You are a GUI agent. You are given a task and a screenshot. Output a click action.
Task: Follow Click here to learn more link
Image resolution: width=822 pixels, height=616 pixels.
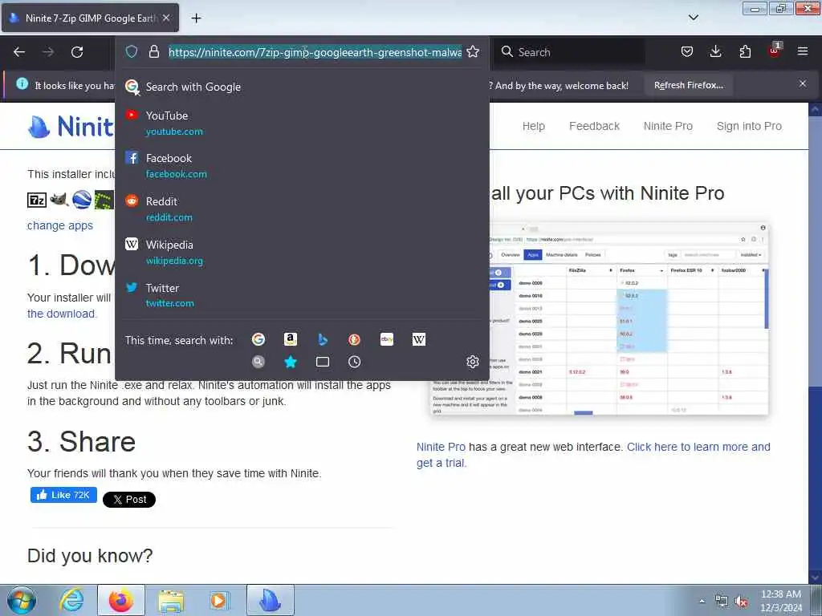pos(593,455)
